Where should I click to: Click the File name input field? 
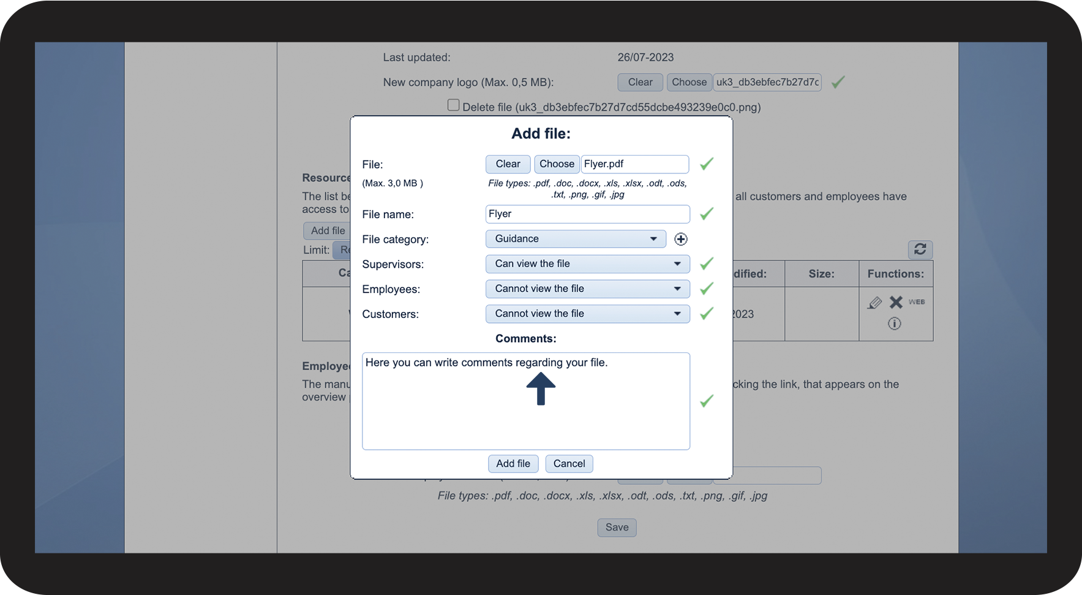coord(587,214)
